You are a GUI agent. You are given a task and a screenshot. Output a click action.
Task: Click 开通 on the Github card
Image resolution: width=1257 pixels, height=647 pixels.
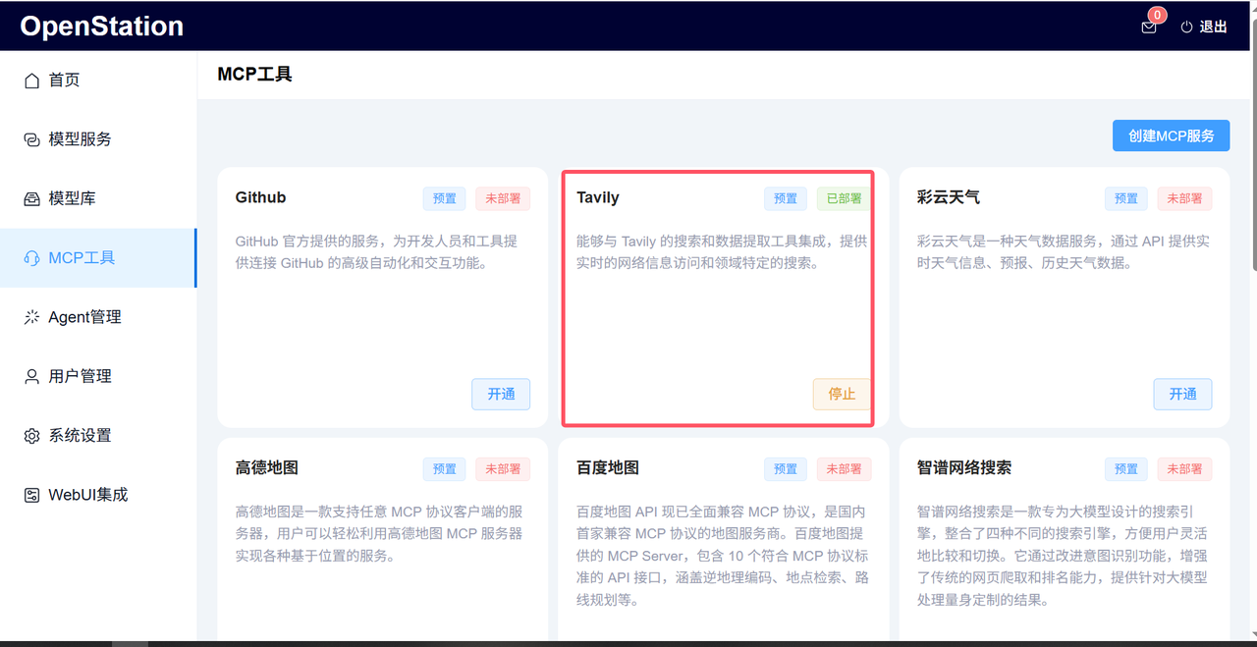501,394
